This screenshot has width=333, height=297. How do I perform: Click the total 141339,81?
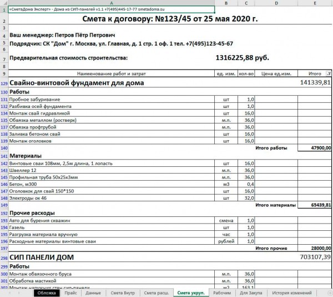(315, 82)
